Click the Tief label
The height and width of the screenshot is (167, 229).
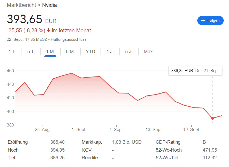point(11,157)
